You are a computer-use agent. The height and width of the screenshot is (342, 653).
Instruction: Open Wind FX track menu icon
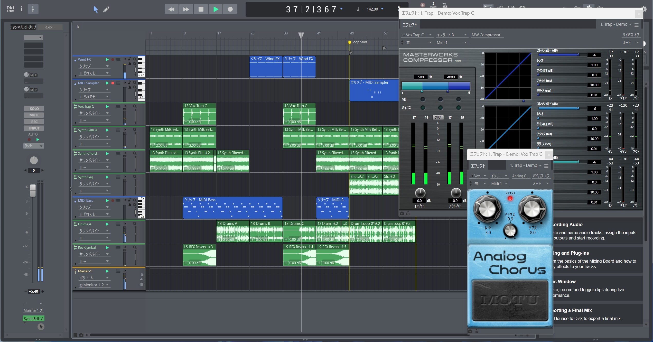point(118,59)
